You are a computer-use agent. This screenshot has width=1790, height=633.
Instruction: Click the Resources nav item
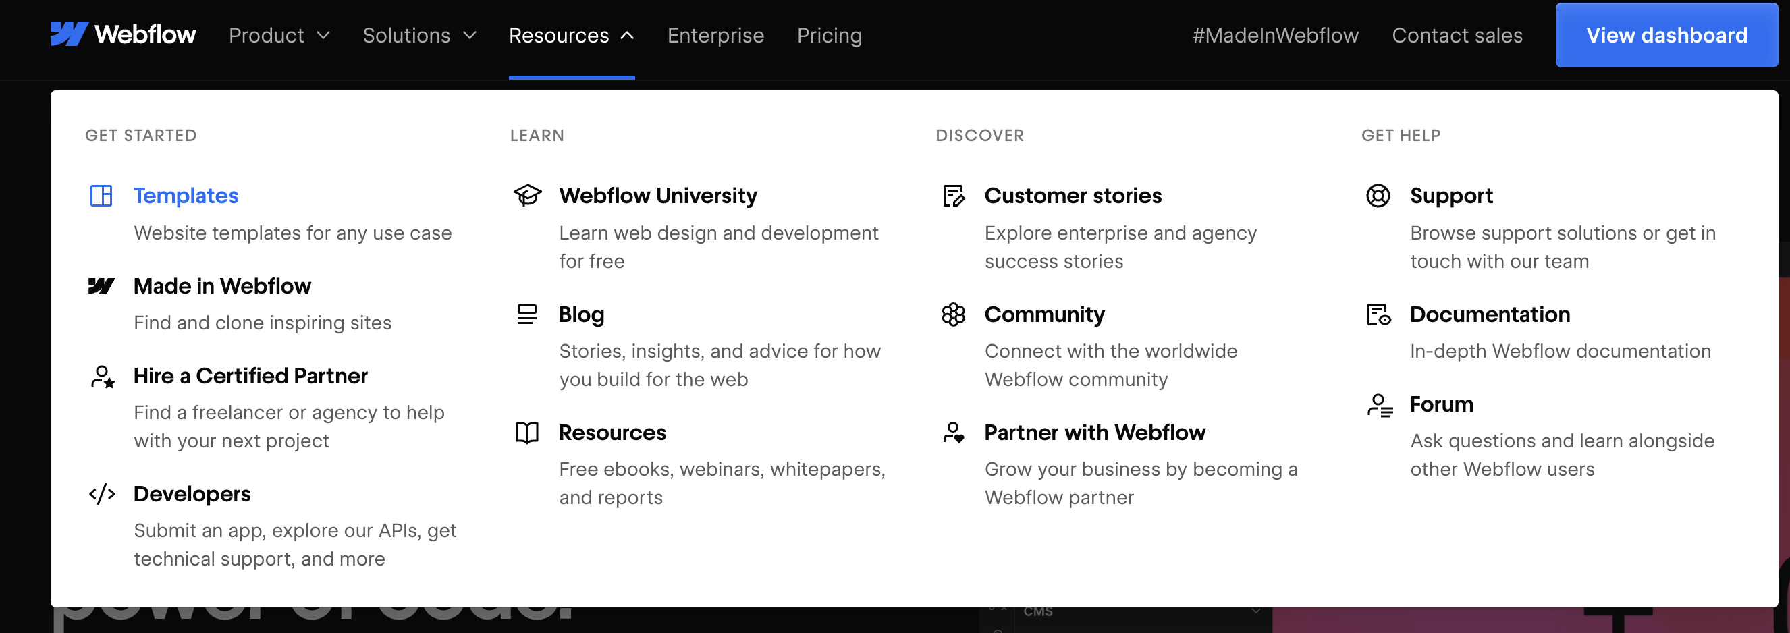(x=571, y=36)
